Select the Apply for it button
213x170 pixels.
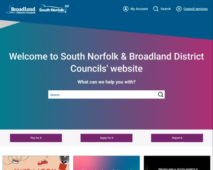pos(106,138)
